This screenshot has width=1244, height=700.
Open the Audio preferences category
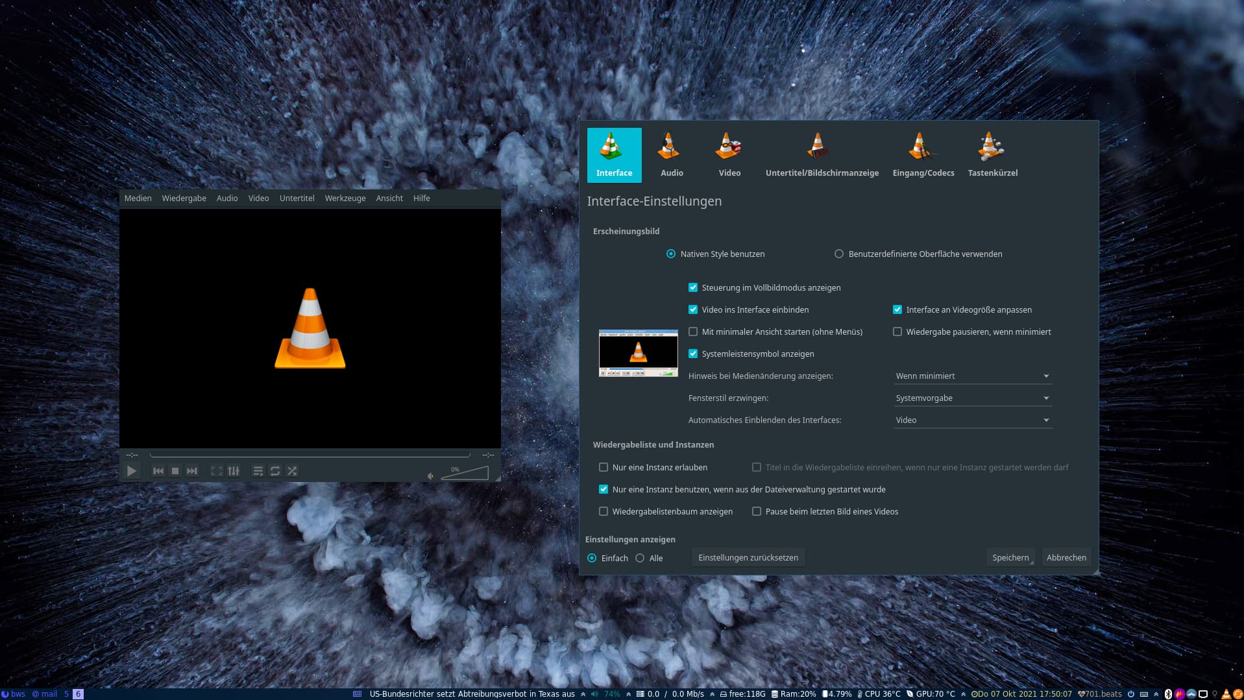pyautogui.click(x=672, y=155)
